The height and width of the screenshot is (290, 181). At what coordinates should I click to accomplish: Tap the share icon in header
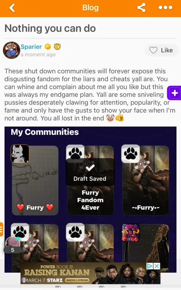(141, 8)
